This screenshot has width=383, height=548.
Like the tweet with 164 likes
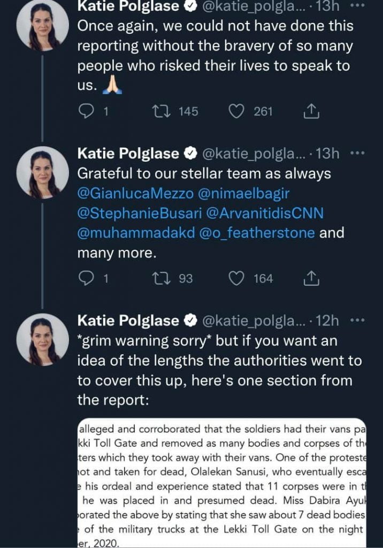click(x=236, y=278)
